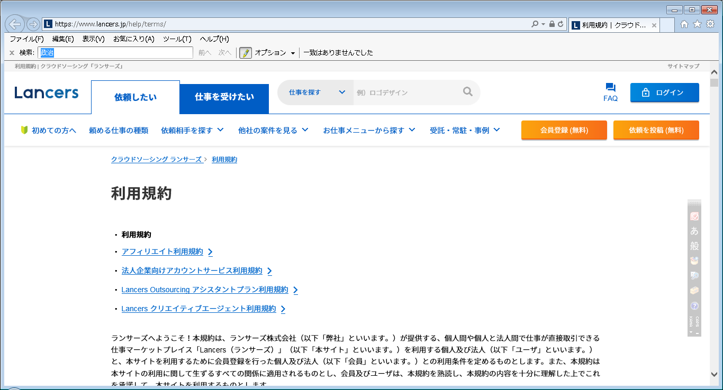This screenshot has width=723, height=390.
Task: Open Favorites with the star icon
Action: pos(697,24)
